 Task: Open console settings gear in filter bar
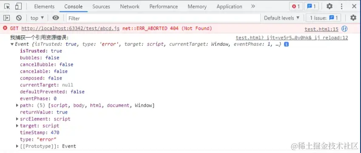(x=353, y=18)
